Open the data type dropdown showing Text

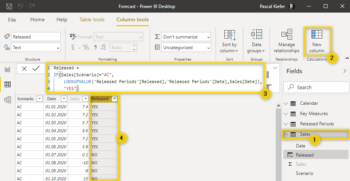36,48
